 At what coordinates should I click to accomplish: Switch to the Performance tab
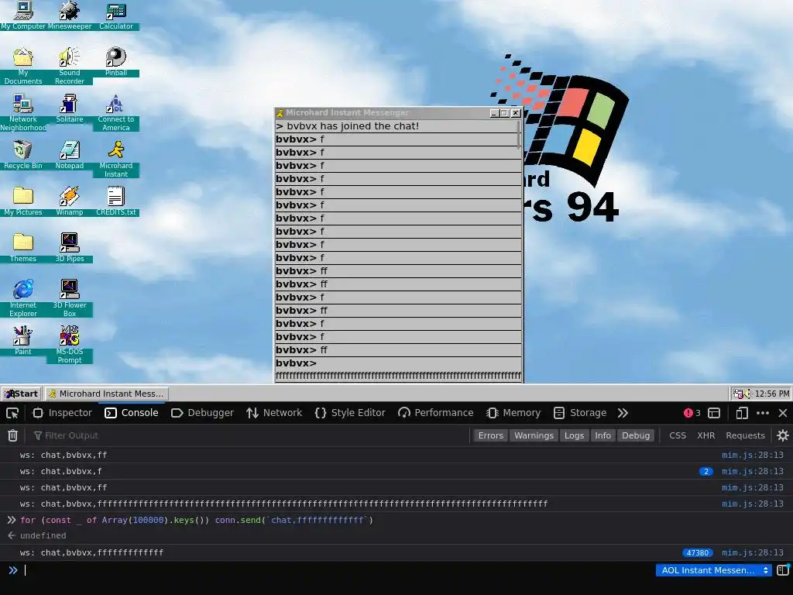[436, 413]
